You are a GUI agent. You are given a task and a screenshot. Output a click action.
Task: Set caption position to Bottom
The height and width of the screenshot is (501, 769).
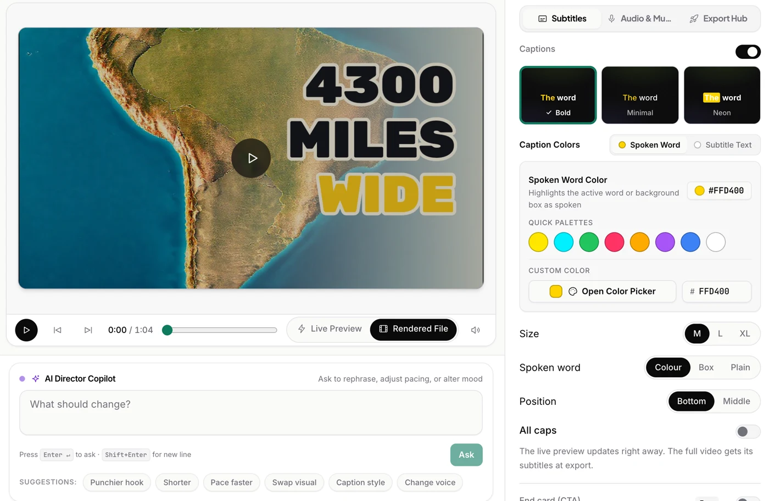(692, 402)
